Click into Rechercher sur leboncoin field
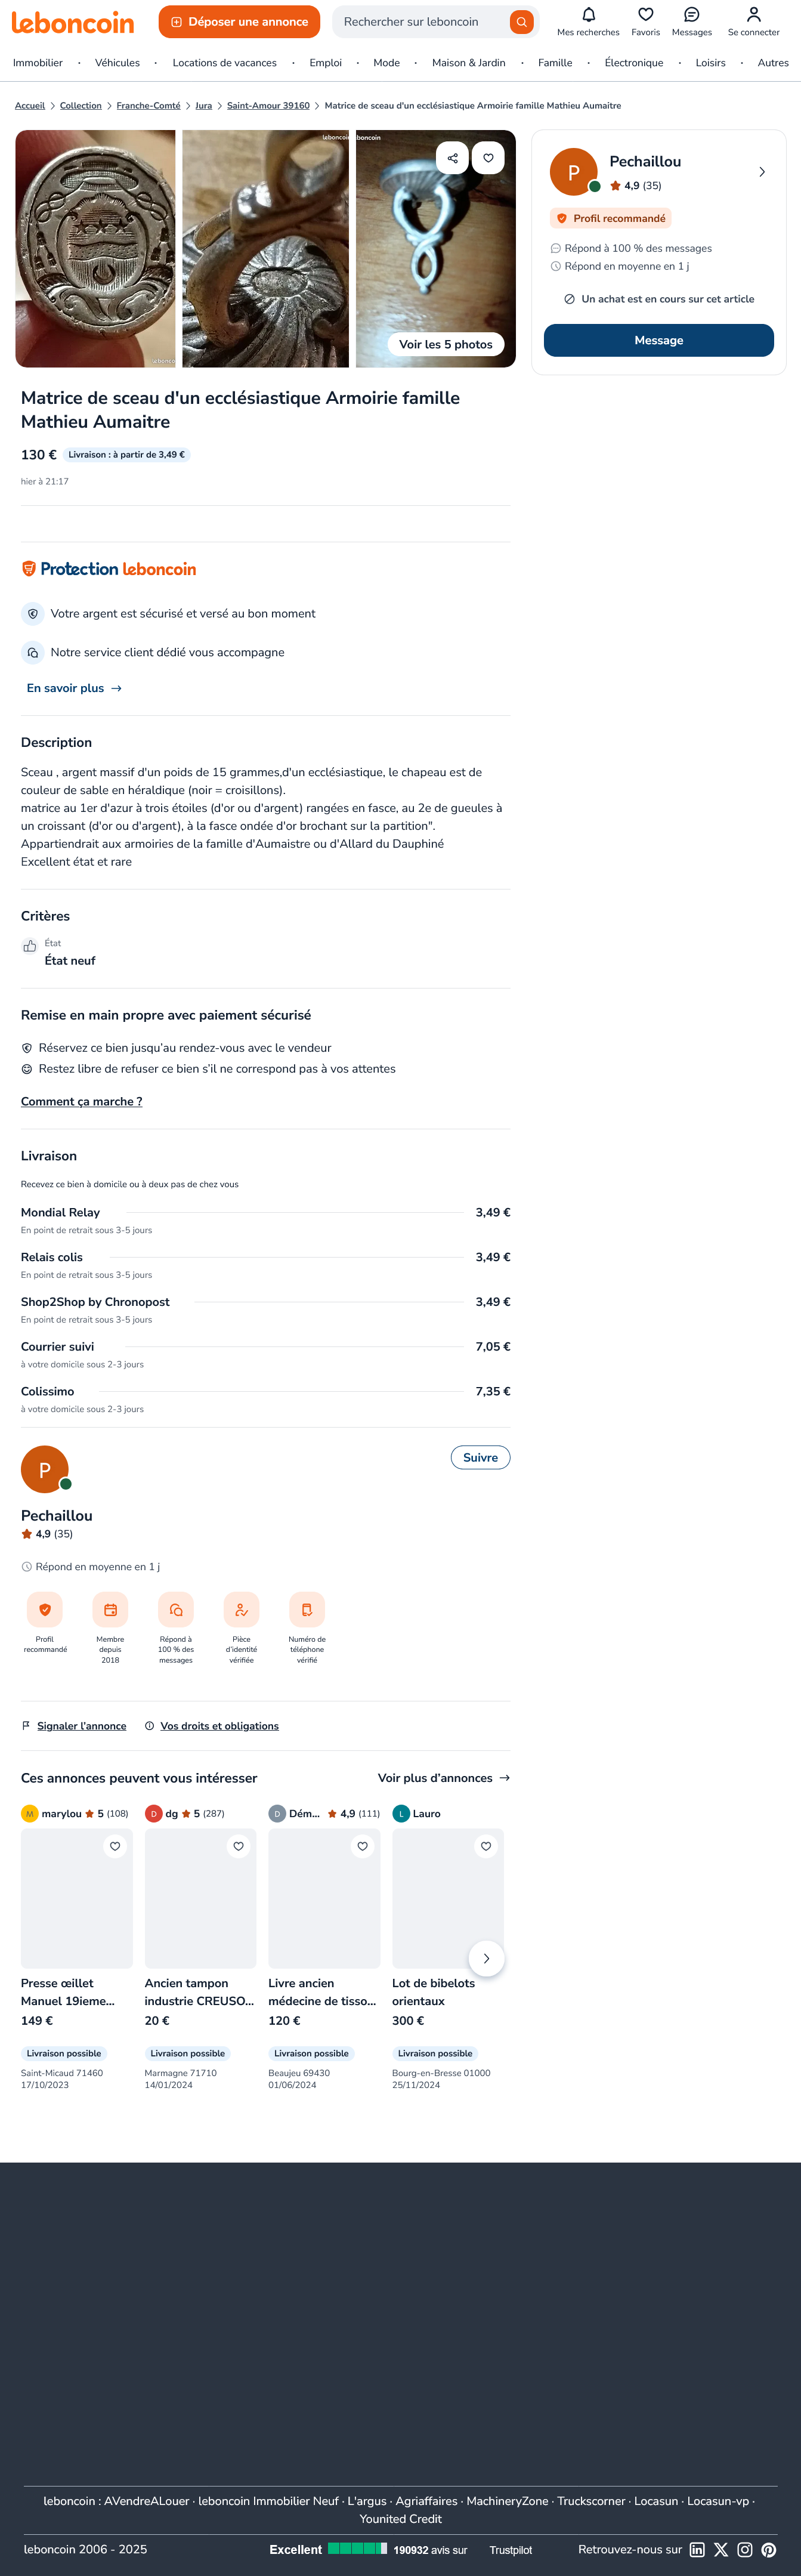This screenshot has height=2576, width=801. (420, 22)
